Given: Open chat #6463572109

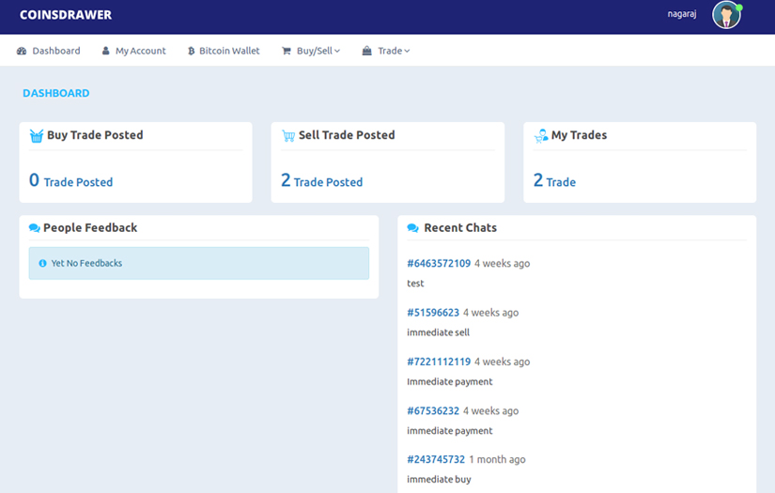Looking at the screenshot, I should tap(439, 264).
